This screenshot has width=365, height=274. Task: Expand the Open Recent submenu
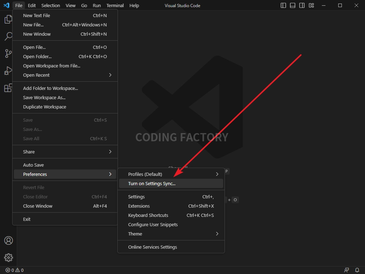click(65, 75)
